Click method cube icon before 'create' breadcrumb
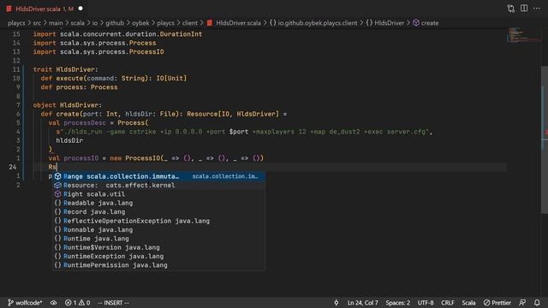The height and width of the screenshot is (308, 548). click(416, 23)
